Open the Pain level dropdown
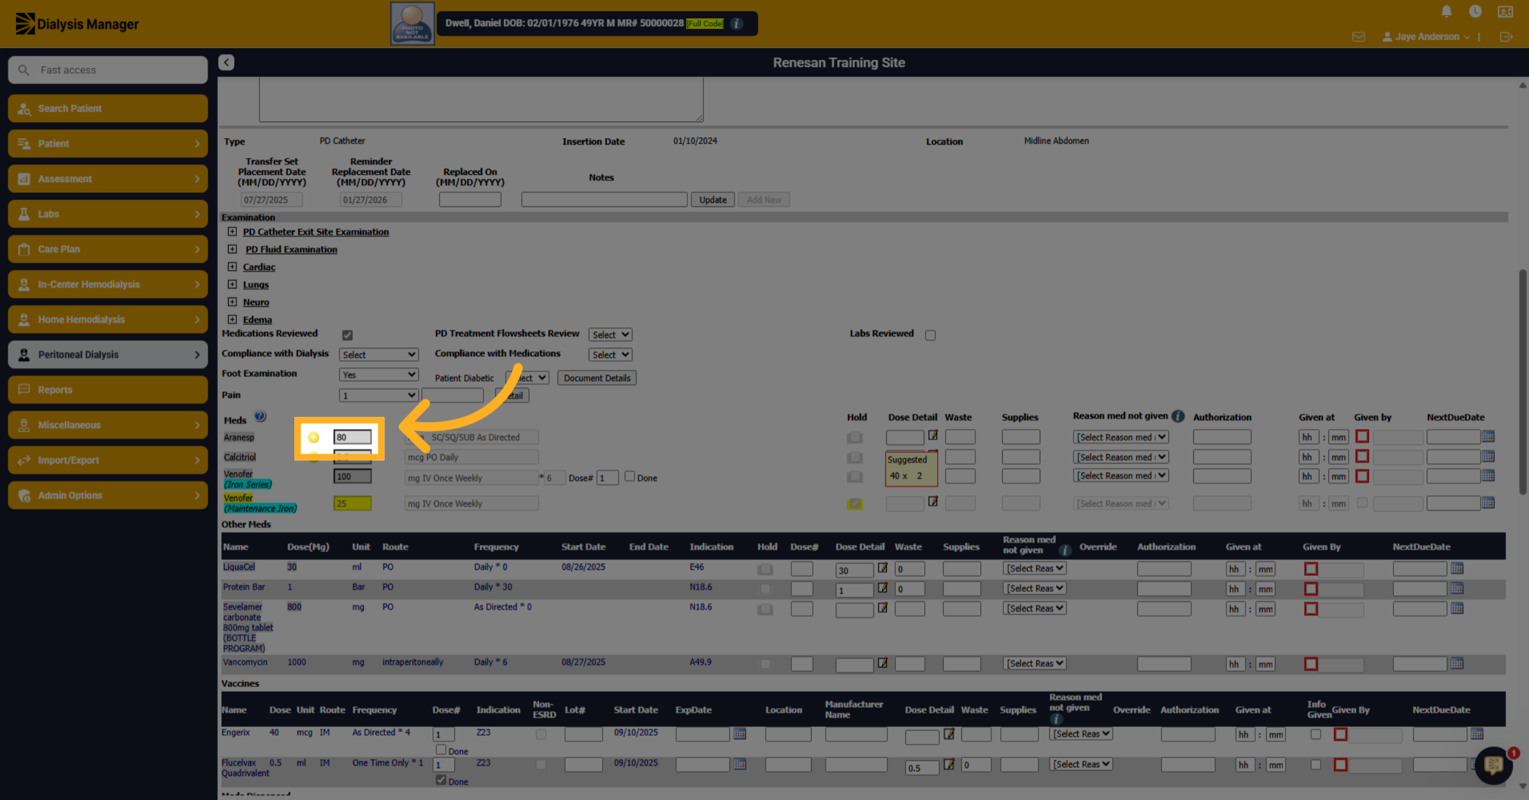The height and width of the screenshot is (800, 1529). [x=378, y=395]
